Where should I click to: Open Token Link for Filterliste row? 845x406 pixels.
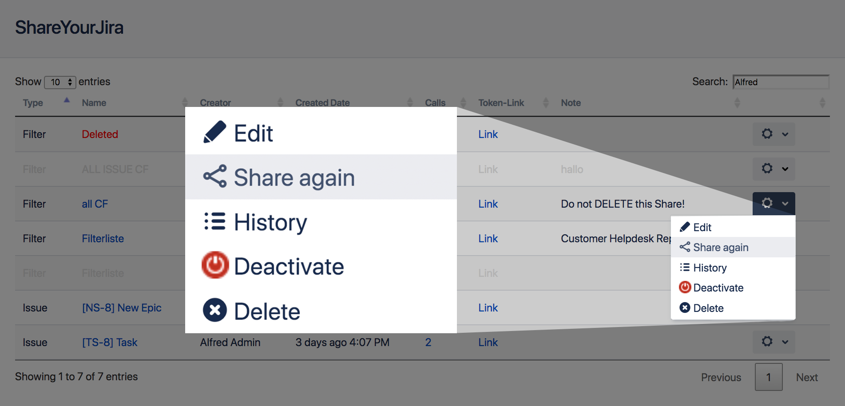(x=488, y=239)
